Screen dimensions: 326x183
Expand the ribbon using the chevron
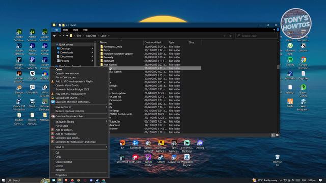click(x=274, y=30)
